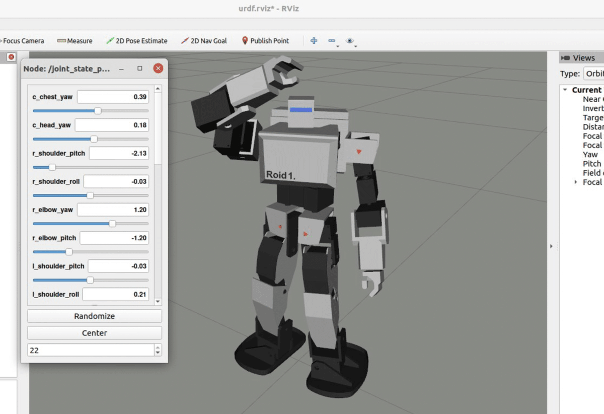Image resolution: width=604 pixels, height=414 pixels.
Task: Activate the Measure tool
Action: coord(74,41)
